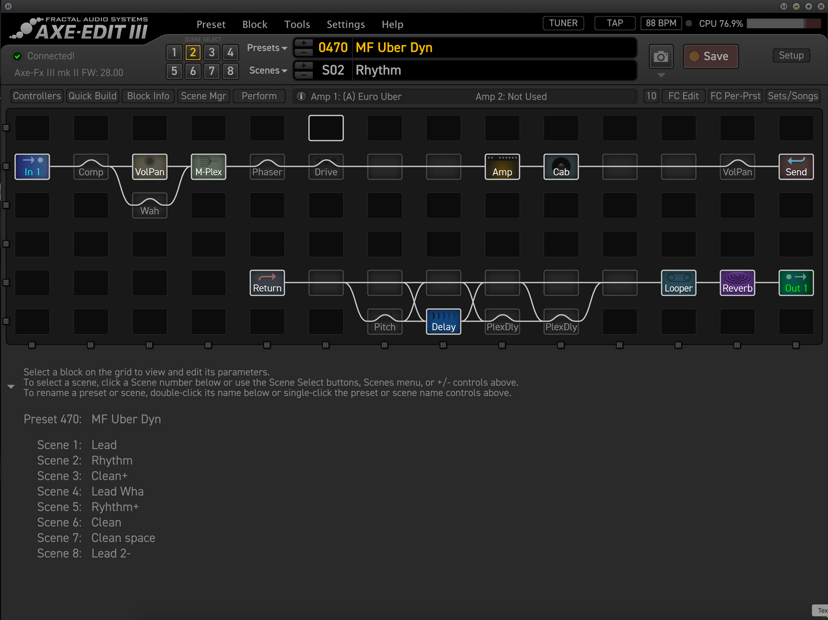Open the Cab block
This screenshot has height=620, width=828.
coord(560,167)
